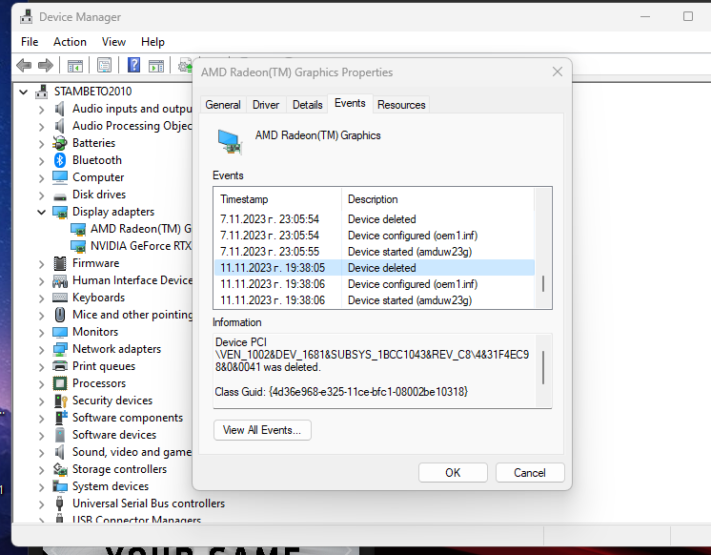
Task: Click the Firmware chip icon
Action: pos(59,263)
